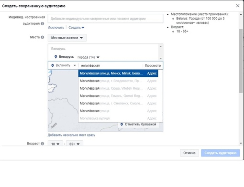Close the saved audience dialog
The image size is (244, 187).
[x=238, y=6]
